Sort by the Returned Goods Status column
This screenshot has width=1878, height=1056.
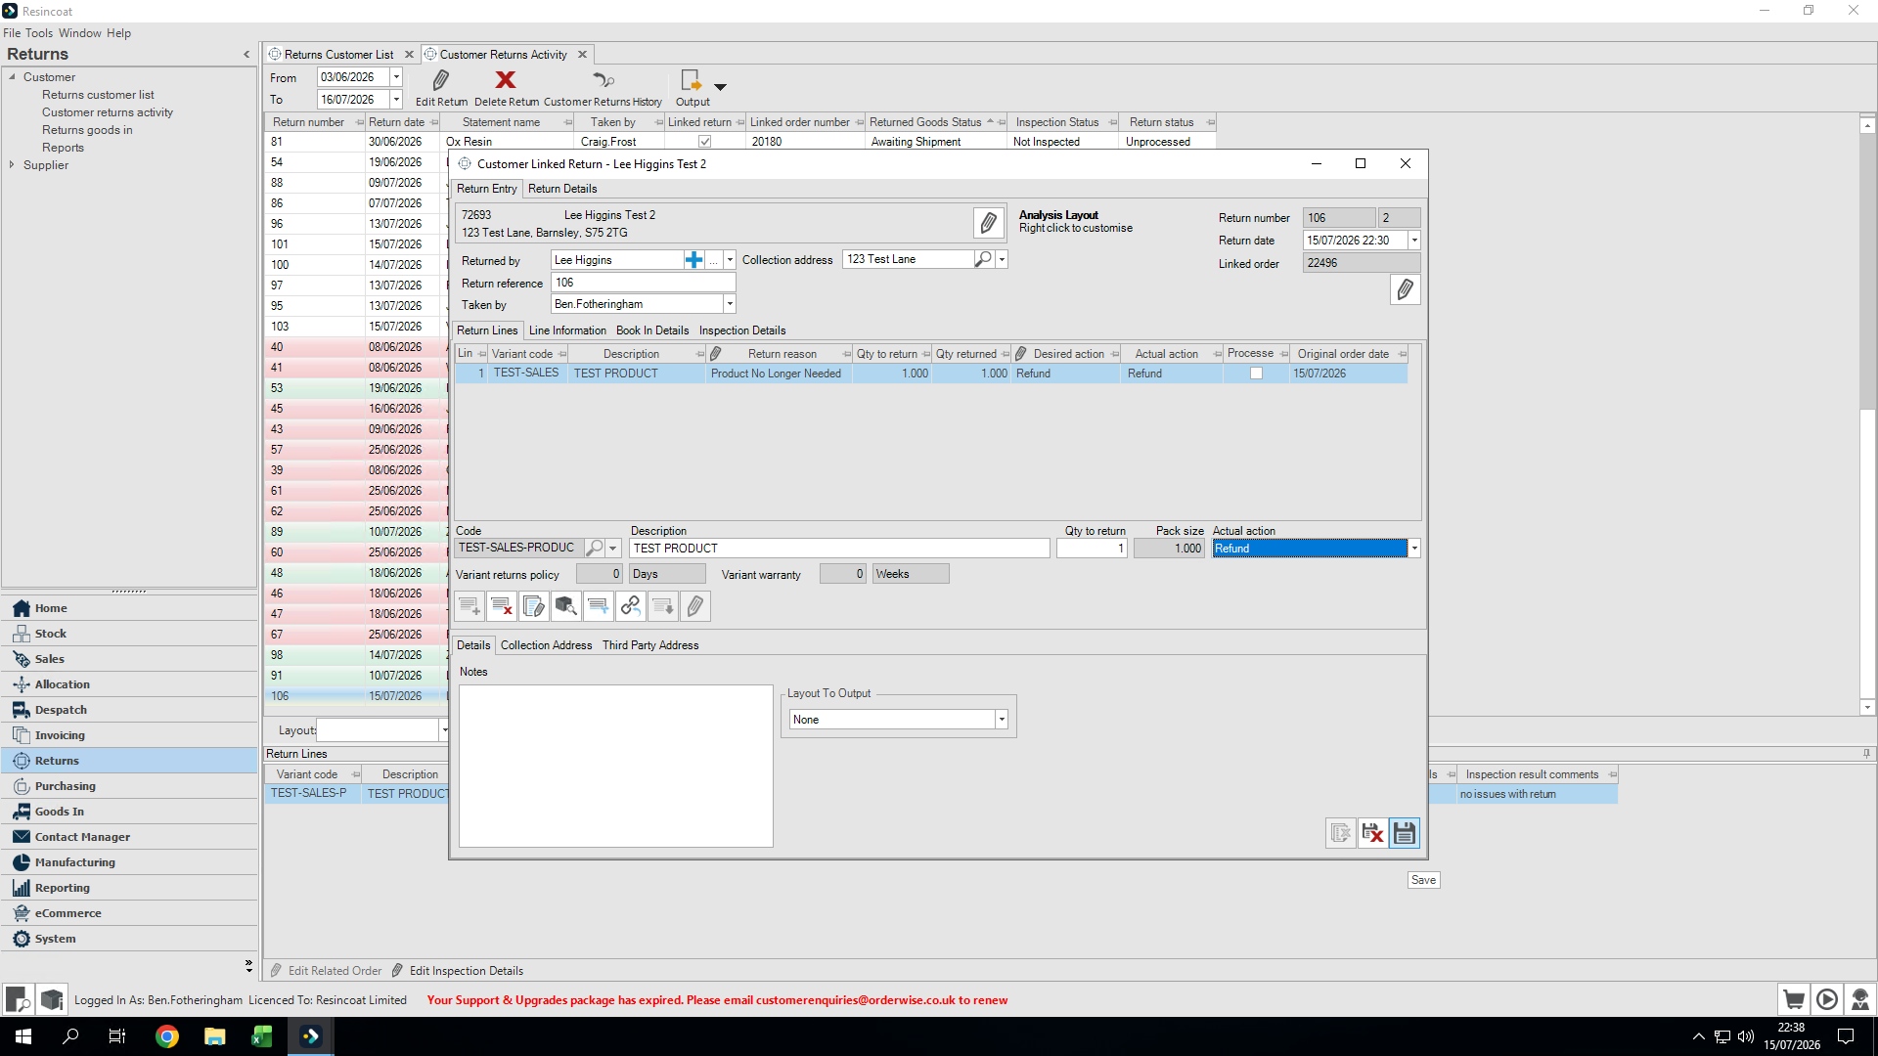(924, 122)
